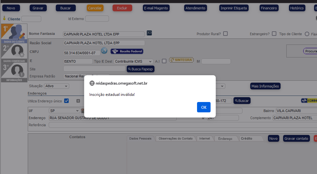Expand the Tipo IE Dest dropdown
Screen dimensions: 317x174
pyautogui.click(x=134, y=61)
